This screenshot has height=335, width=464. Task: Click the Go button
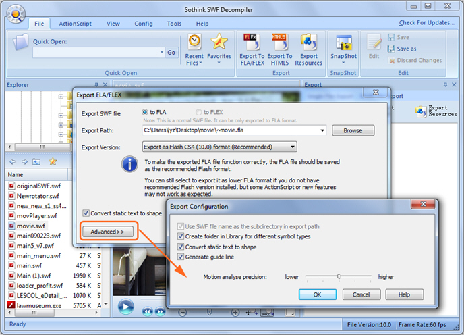pos(171,53)
